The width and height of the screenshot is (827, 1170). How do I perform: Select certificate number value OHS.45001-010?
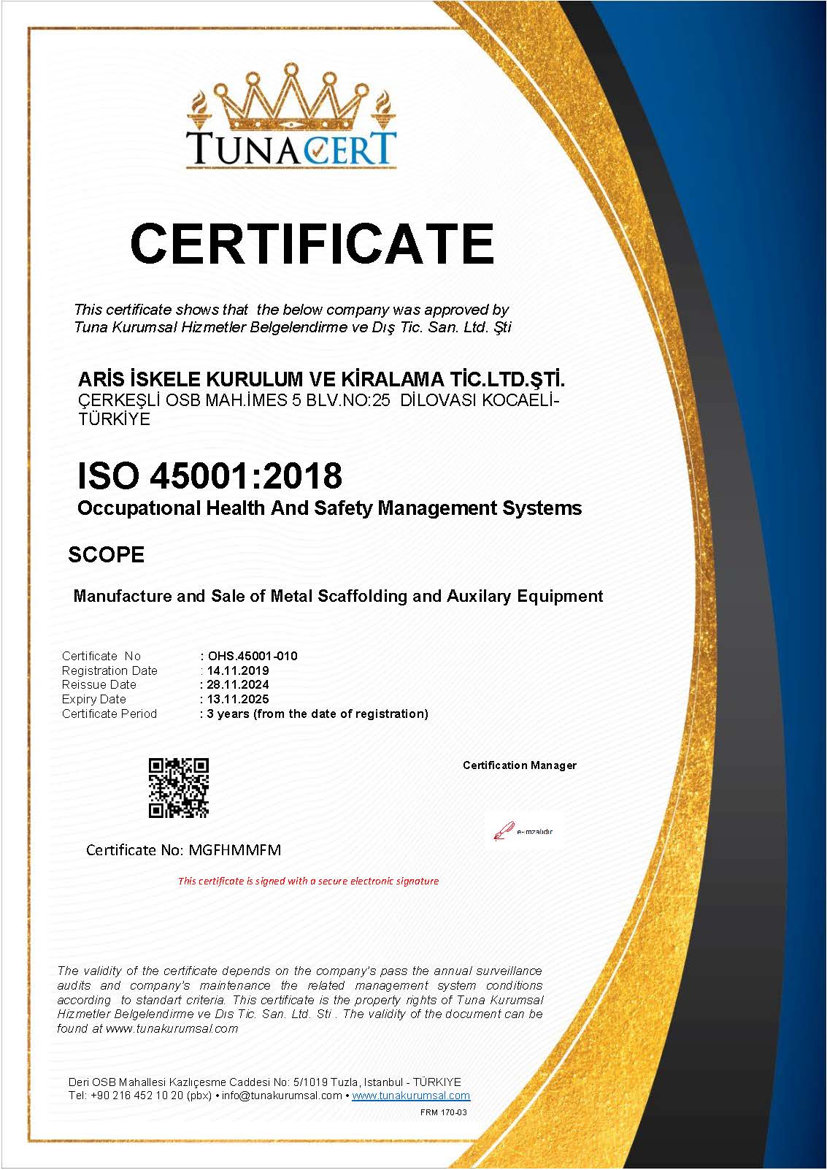coord(253,656)
